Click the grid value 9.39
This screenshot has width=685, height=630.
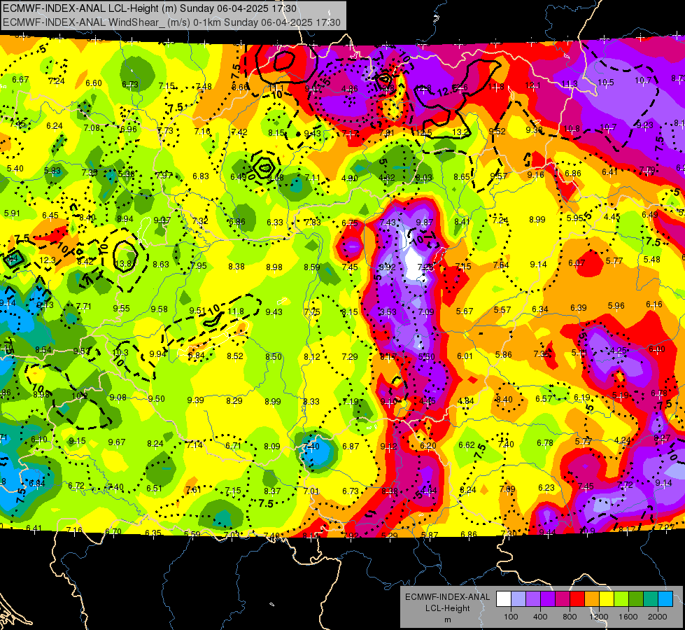(195, 400)
